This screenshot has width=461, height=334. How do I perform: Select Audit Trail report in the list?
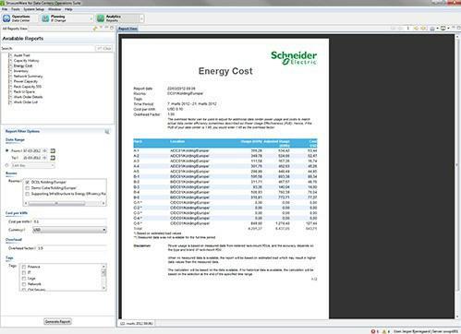pos(21,55)
